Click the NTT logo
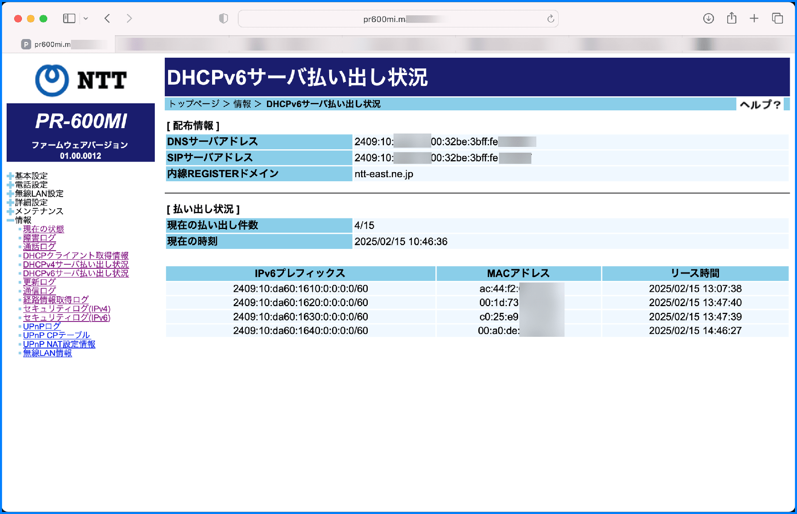Image resolution: width=797 pixels, height=514 pixels. click(x=81, y=80)
